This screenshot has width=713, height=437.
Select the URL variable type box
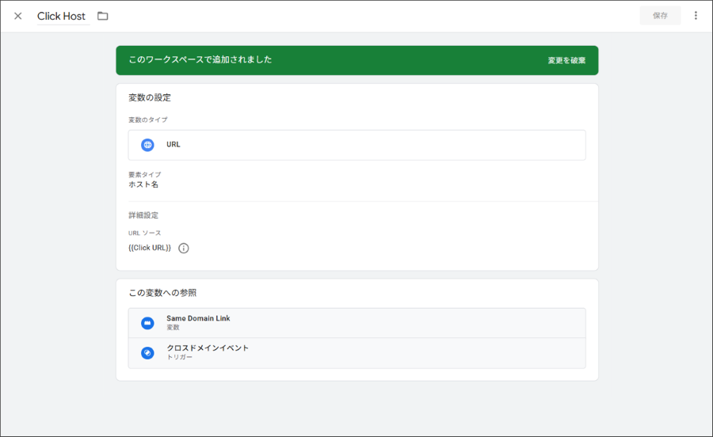coord(357,145)
